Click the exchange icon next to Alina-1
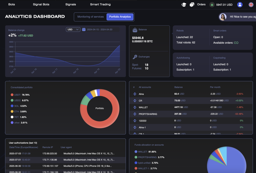The height and width of the screenshot is (173, 256). tap(135, 127)
